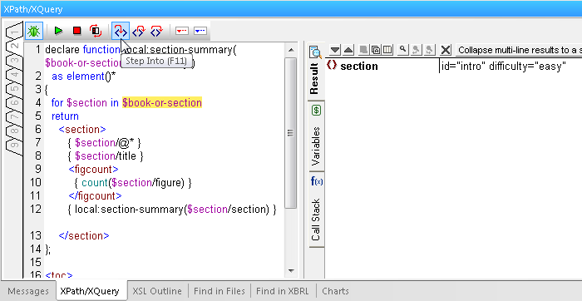Image resolution: width=582 pixels, height=301 pixels.
Task: Go to next result with down arrow
Action: coord(335,50)
